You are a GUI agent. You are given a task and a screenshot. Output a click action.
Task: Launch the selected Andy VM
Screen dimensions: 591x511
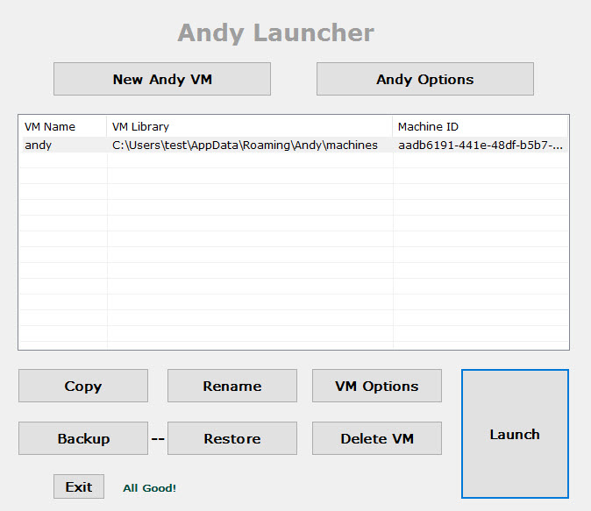click(515, 434)
